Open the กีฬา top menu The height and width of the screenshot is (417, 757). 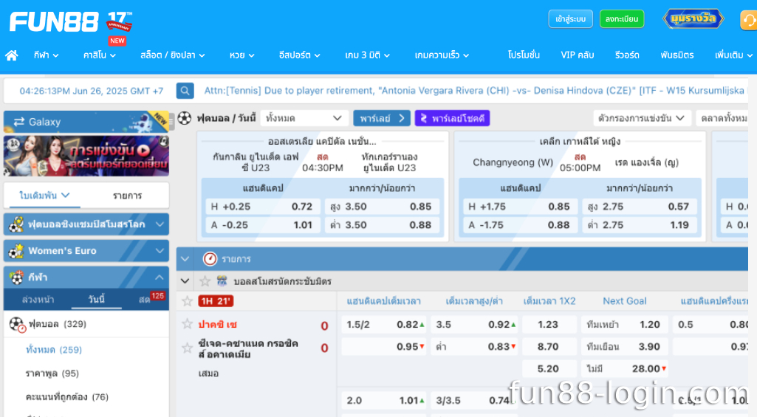pos(46,55)
